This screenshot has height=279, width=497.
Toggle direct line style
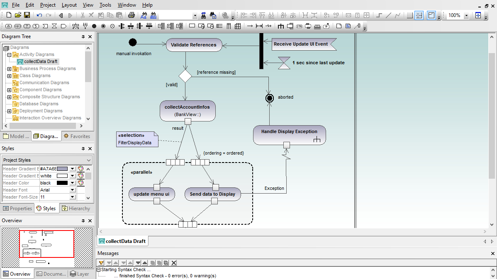point(389,15)
